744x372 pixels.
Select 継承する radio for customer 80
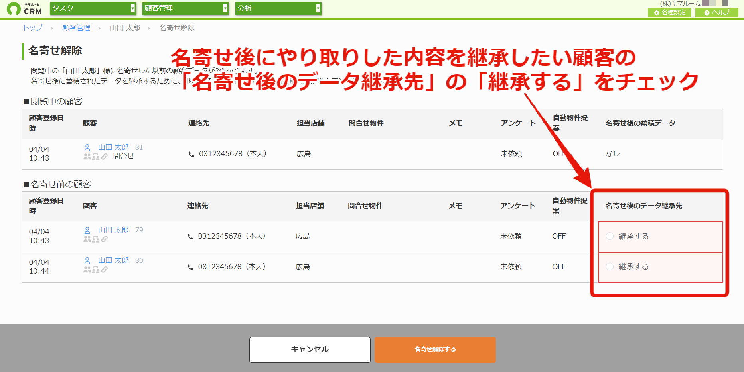[x=610, y=266]
